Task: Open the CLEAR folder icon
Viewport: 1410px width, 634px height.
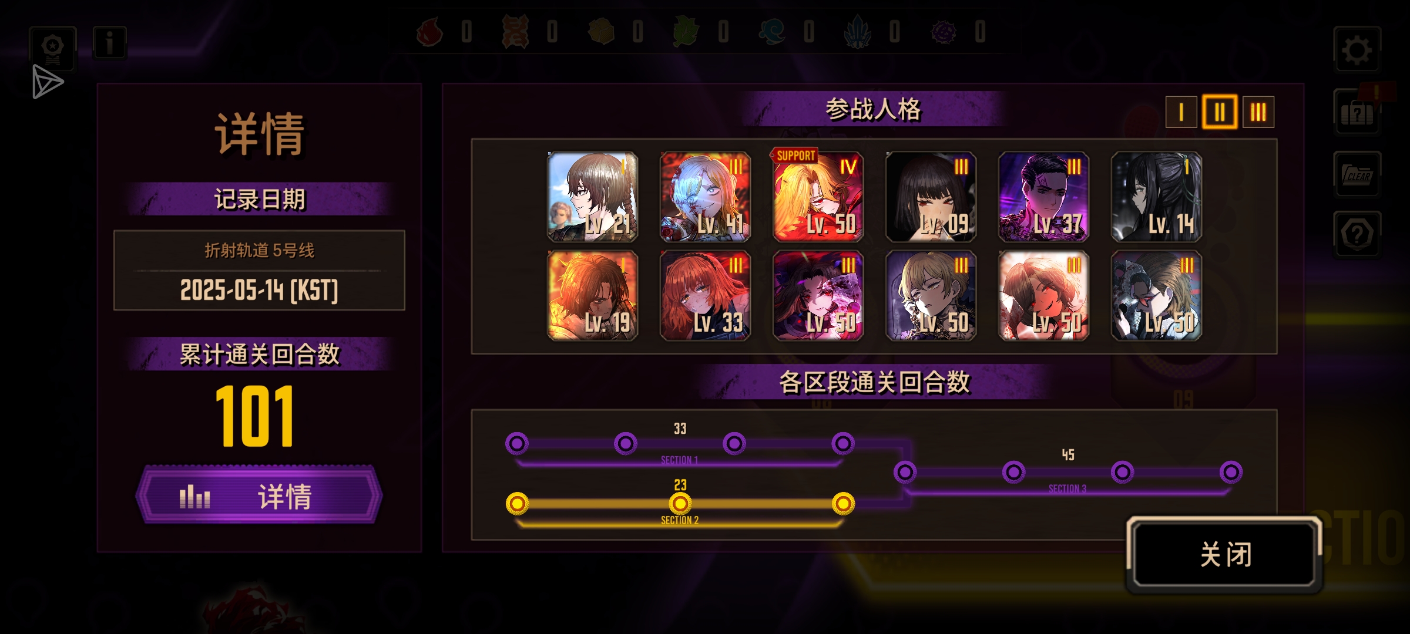Action: tap(1357, 174)
